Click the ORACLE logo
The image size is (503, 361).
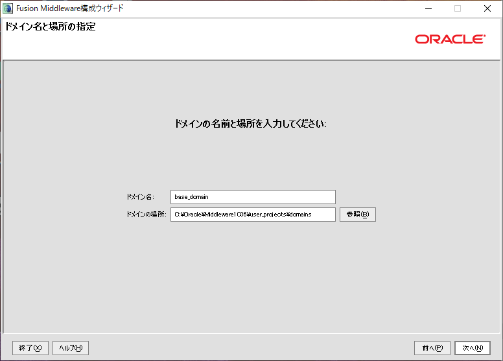pyautogui.click(x=450, y=39)
